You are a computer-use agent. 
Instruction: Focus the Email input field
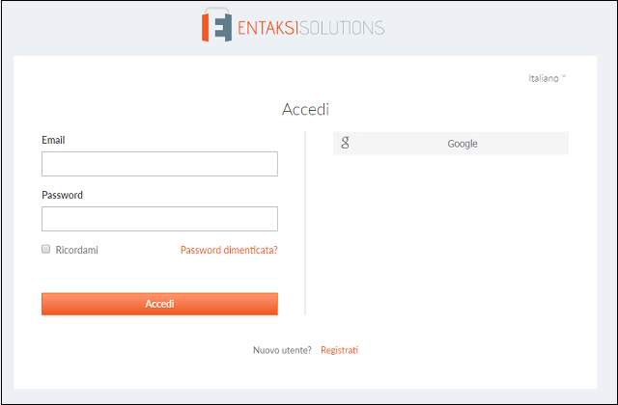click(159, 164)
